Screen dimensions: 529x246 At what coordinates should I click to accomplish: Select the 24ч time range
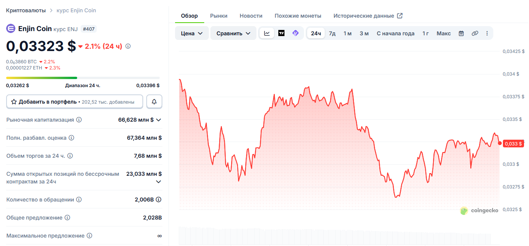click(316, 33)
